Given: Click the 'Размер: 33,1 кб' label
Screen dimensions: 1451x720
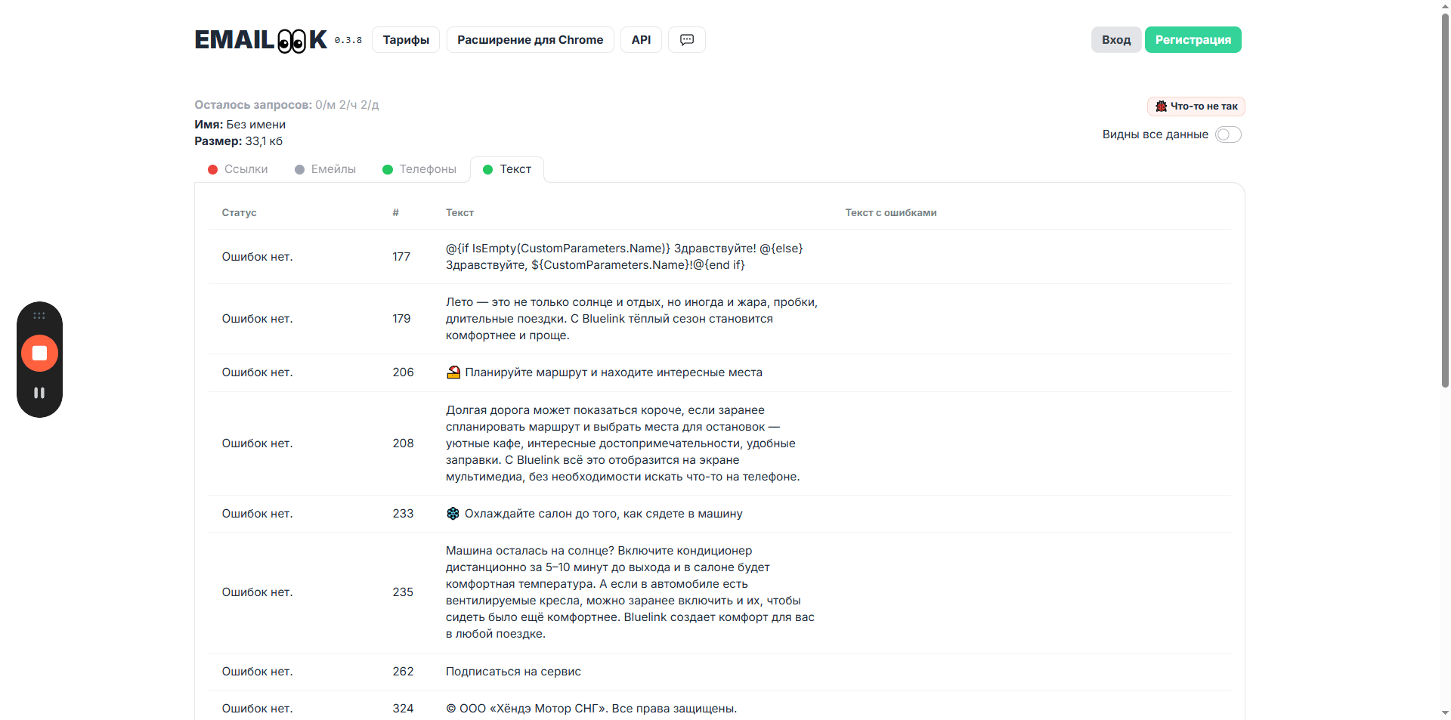Looking at the screenshot, I should [238, 141].
